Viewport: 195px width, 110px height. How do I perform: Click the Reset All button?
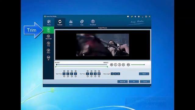pos(122,82)
